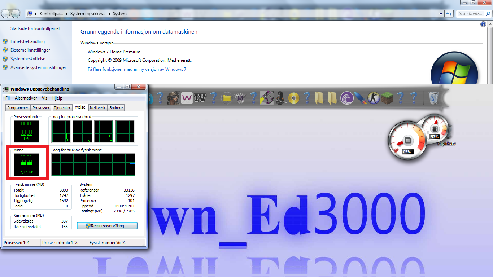Go back in Control Panel

point(6,14)
